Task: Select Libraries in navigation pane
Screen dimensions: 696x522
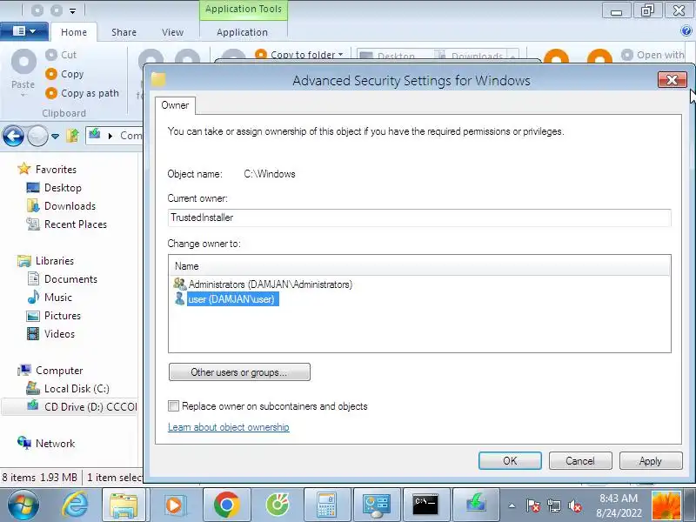Action: pos(46,260)
